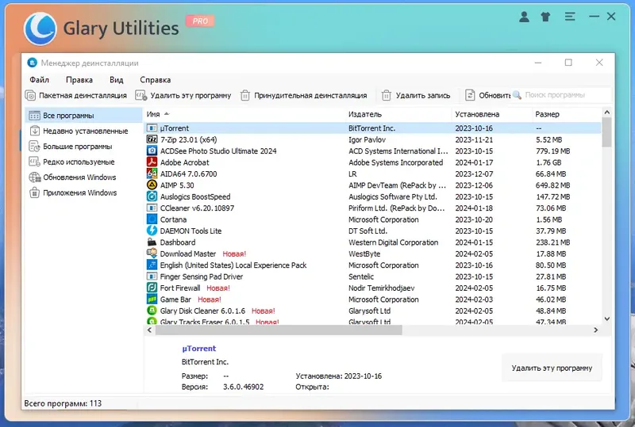635x427 pixels.
Task: Click the DAEMON Tools Lite icon
Action: pyautogui.click(x=152, y=231)
